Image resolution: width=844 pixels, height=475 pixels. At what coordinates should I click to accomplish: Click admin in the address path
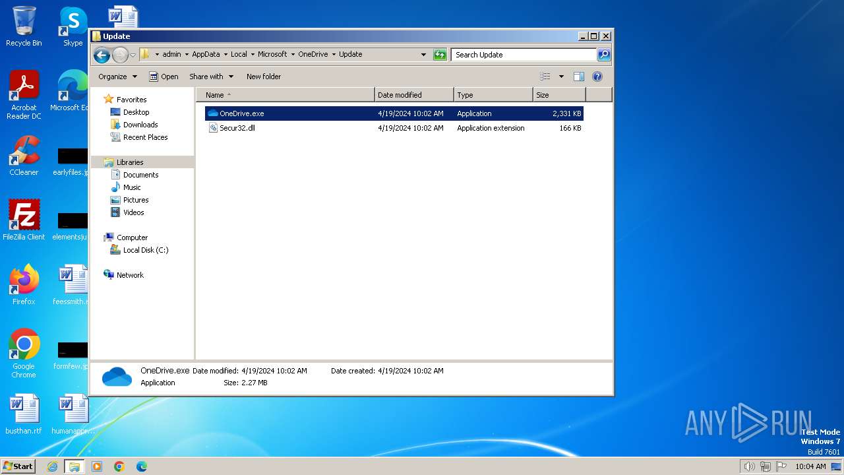point(171,55)
